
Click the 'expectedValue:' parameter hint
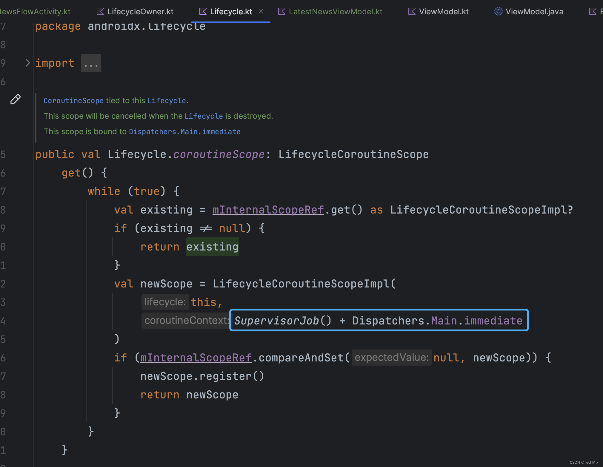tap(392, 358)
